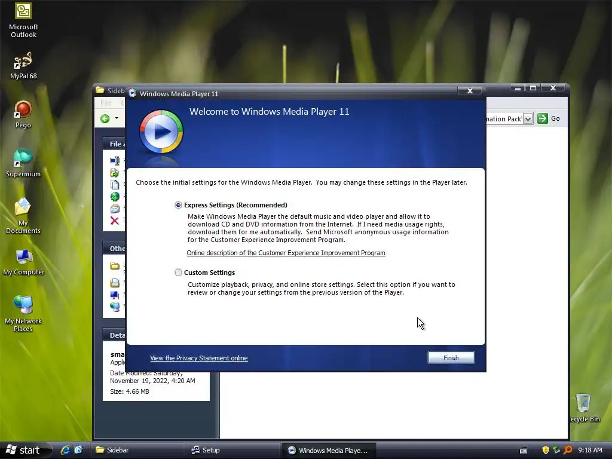Collapse the File and Folder Tasks header
Screen dimensions: 612x459
click(114, 144)
